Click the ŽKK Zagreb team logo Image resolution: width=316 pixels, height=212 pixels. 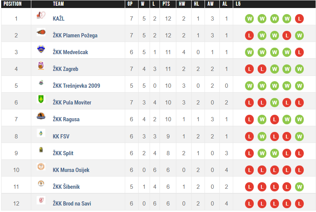[40, 66]
